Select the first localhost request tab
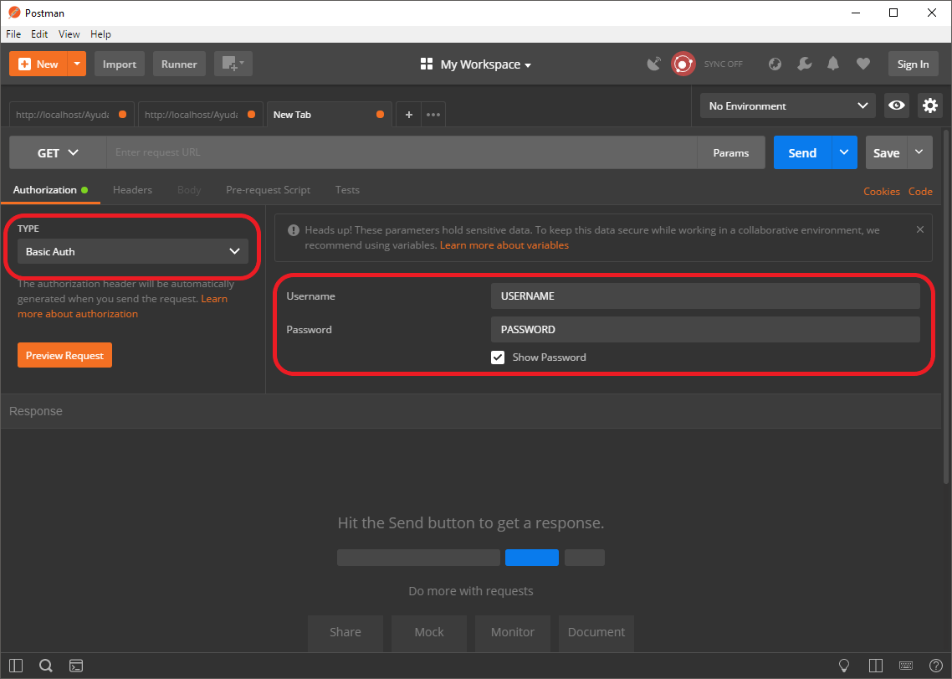Viewport: 952px width, 679px height. [71, 114]
